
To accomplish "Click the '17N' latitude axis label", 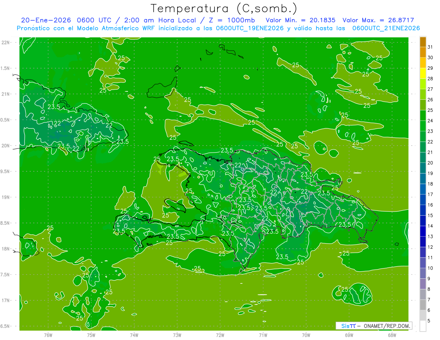I will (x=5, y=300).
